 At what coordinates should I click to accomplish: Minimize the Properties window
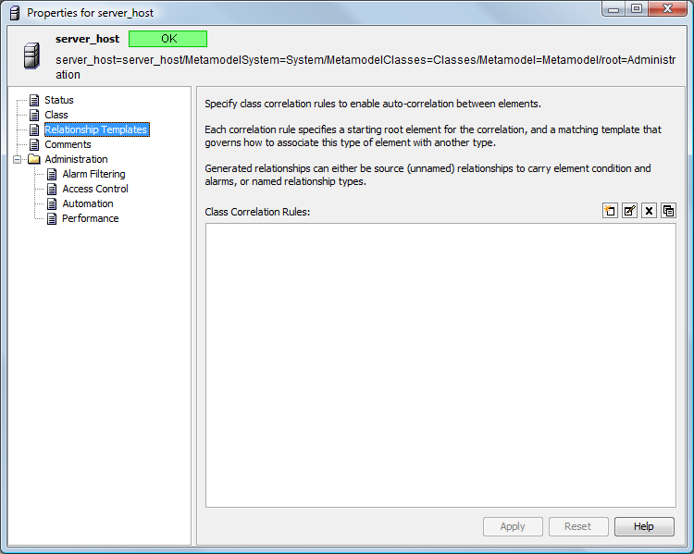613,9
